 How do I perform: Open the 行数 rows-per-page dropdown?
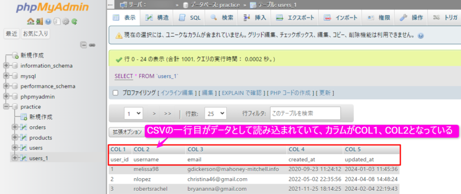click(215, 114)
